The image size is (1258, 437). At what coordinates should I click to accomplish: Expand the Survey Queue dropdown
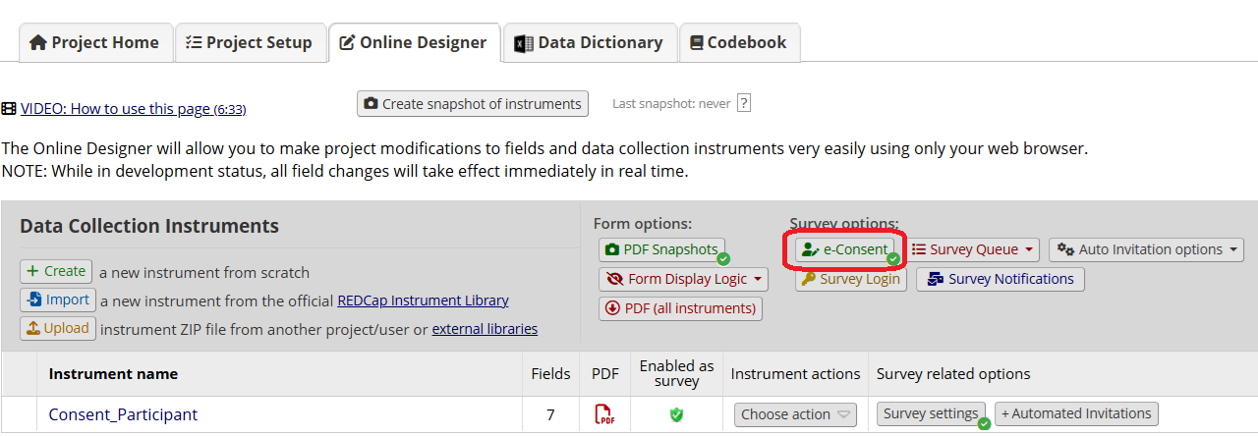pyautogui.click(x=973, y=249)
